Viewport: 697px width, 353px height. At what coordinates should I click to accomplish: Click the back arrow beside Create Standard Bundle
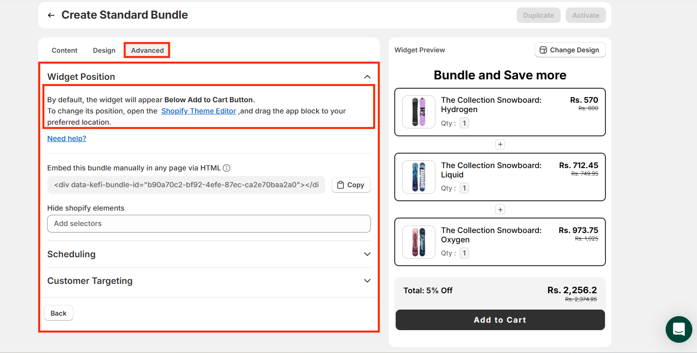[x=51, y=15]
